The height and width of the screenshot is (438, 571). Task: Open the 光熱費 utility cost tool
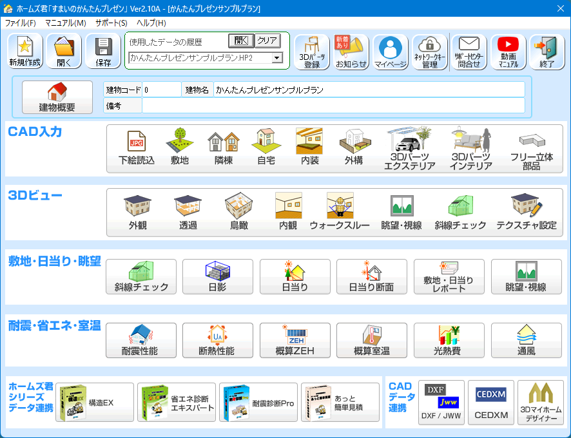449,341
